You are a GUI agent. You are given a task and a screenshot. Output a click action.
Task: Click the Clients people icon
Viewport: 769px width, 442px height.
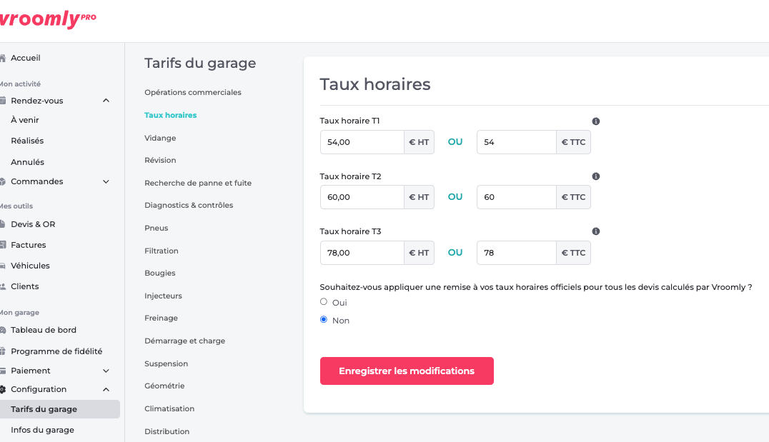(x=3, y=287)
